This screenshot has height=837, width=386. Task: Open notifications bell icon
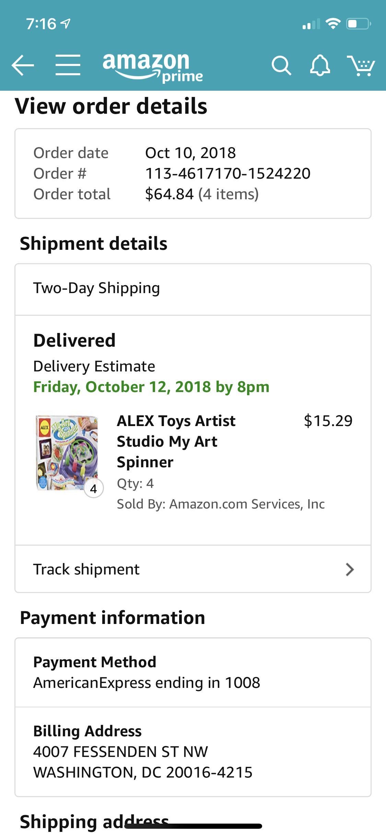click(x=320, y=65)
